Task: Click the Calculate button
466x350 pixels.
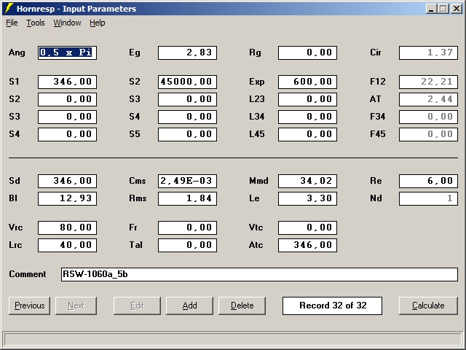Action: point(428,306)
